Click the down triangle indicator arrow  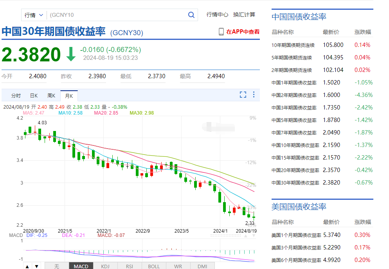click(x=36, y=267)
